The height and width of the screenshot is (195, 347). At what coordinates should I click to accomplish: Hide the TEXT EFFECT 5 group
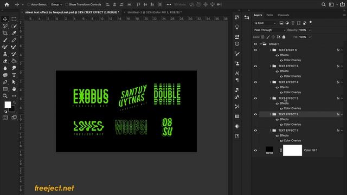pyautogui.click(x=255, y=66)
